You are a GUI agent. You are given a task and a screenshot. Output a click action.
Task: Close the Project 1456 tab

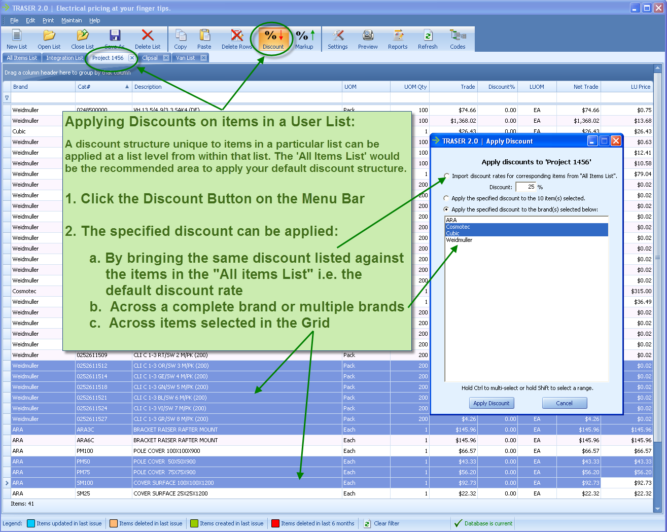(132, 58)
